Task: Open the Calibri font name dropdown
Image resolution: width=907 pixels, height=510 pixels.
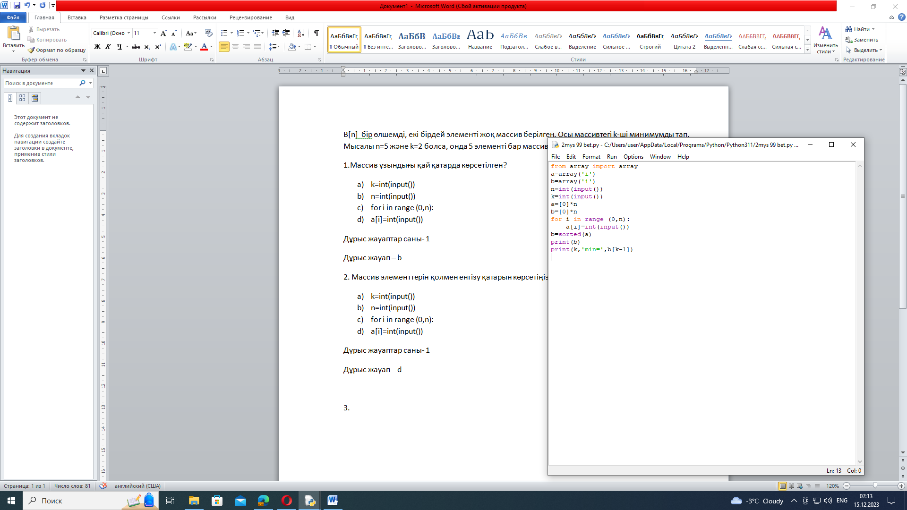Action: point(128,33)
